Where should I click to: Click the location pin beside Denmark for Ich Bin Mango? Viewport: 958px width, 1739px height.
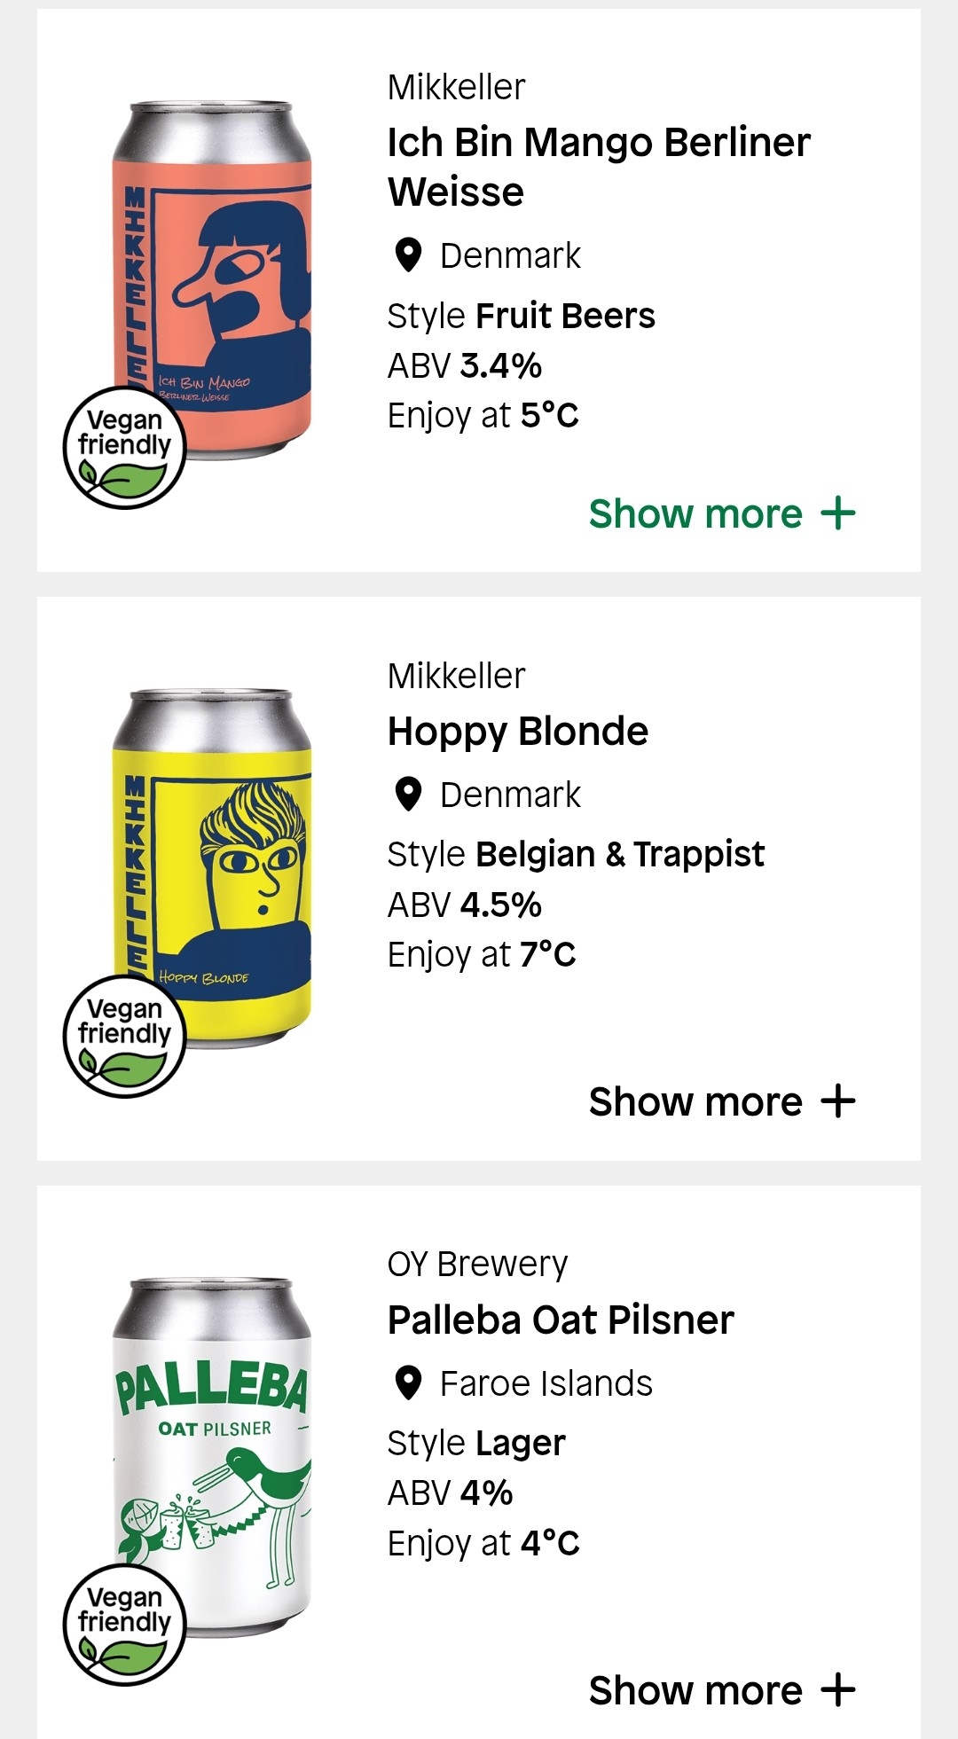click(408, 255)
